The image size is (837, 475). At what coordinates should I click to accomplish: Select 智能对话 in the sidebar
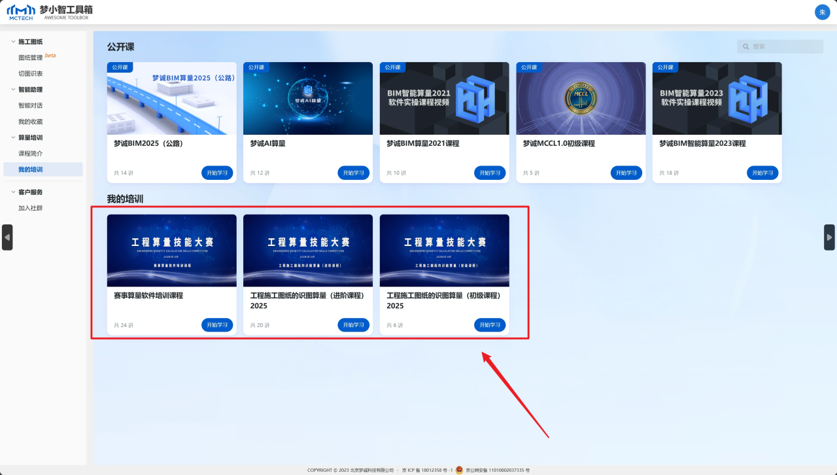point(30,105)
